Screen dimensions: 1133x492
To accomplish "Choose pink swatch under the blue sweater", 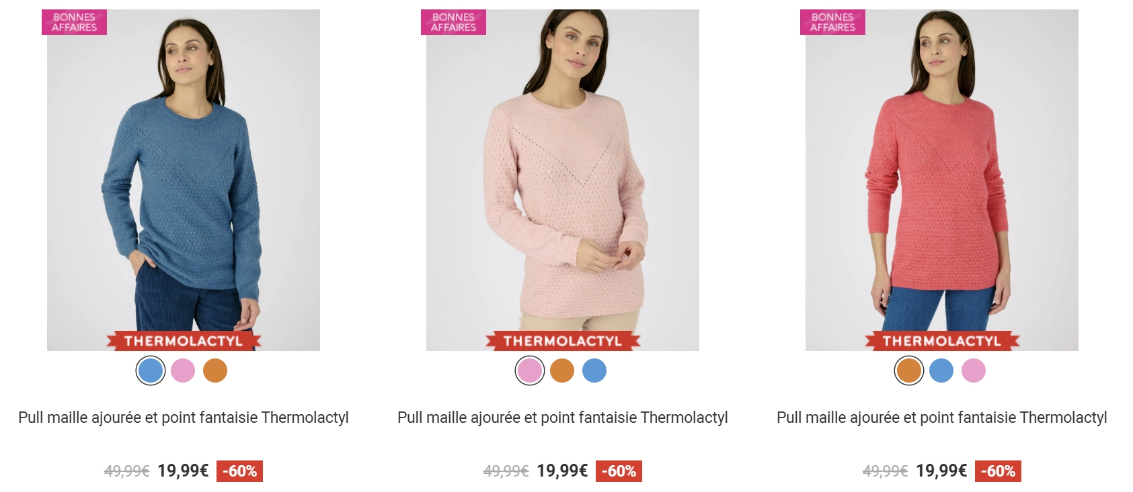I will pos(183,371).
